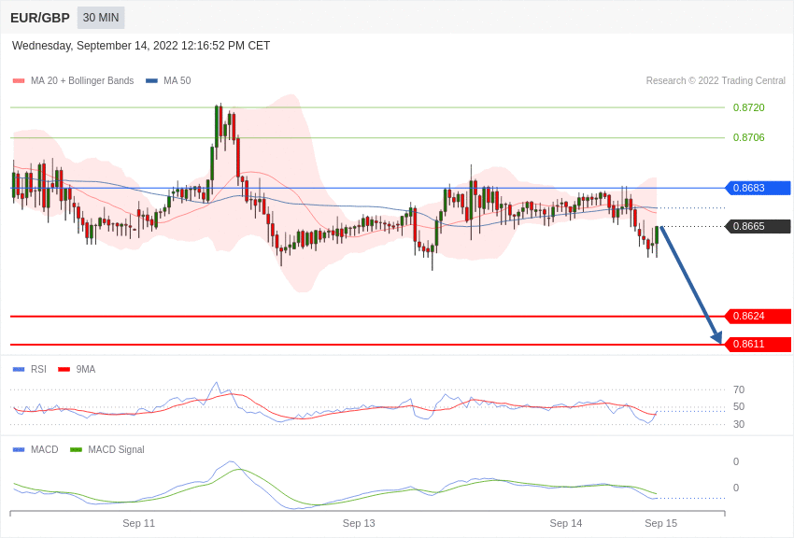Click the 30 MIN timeframe badge
The image size is (794, 538).
101,18
